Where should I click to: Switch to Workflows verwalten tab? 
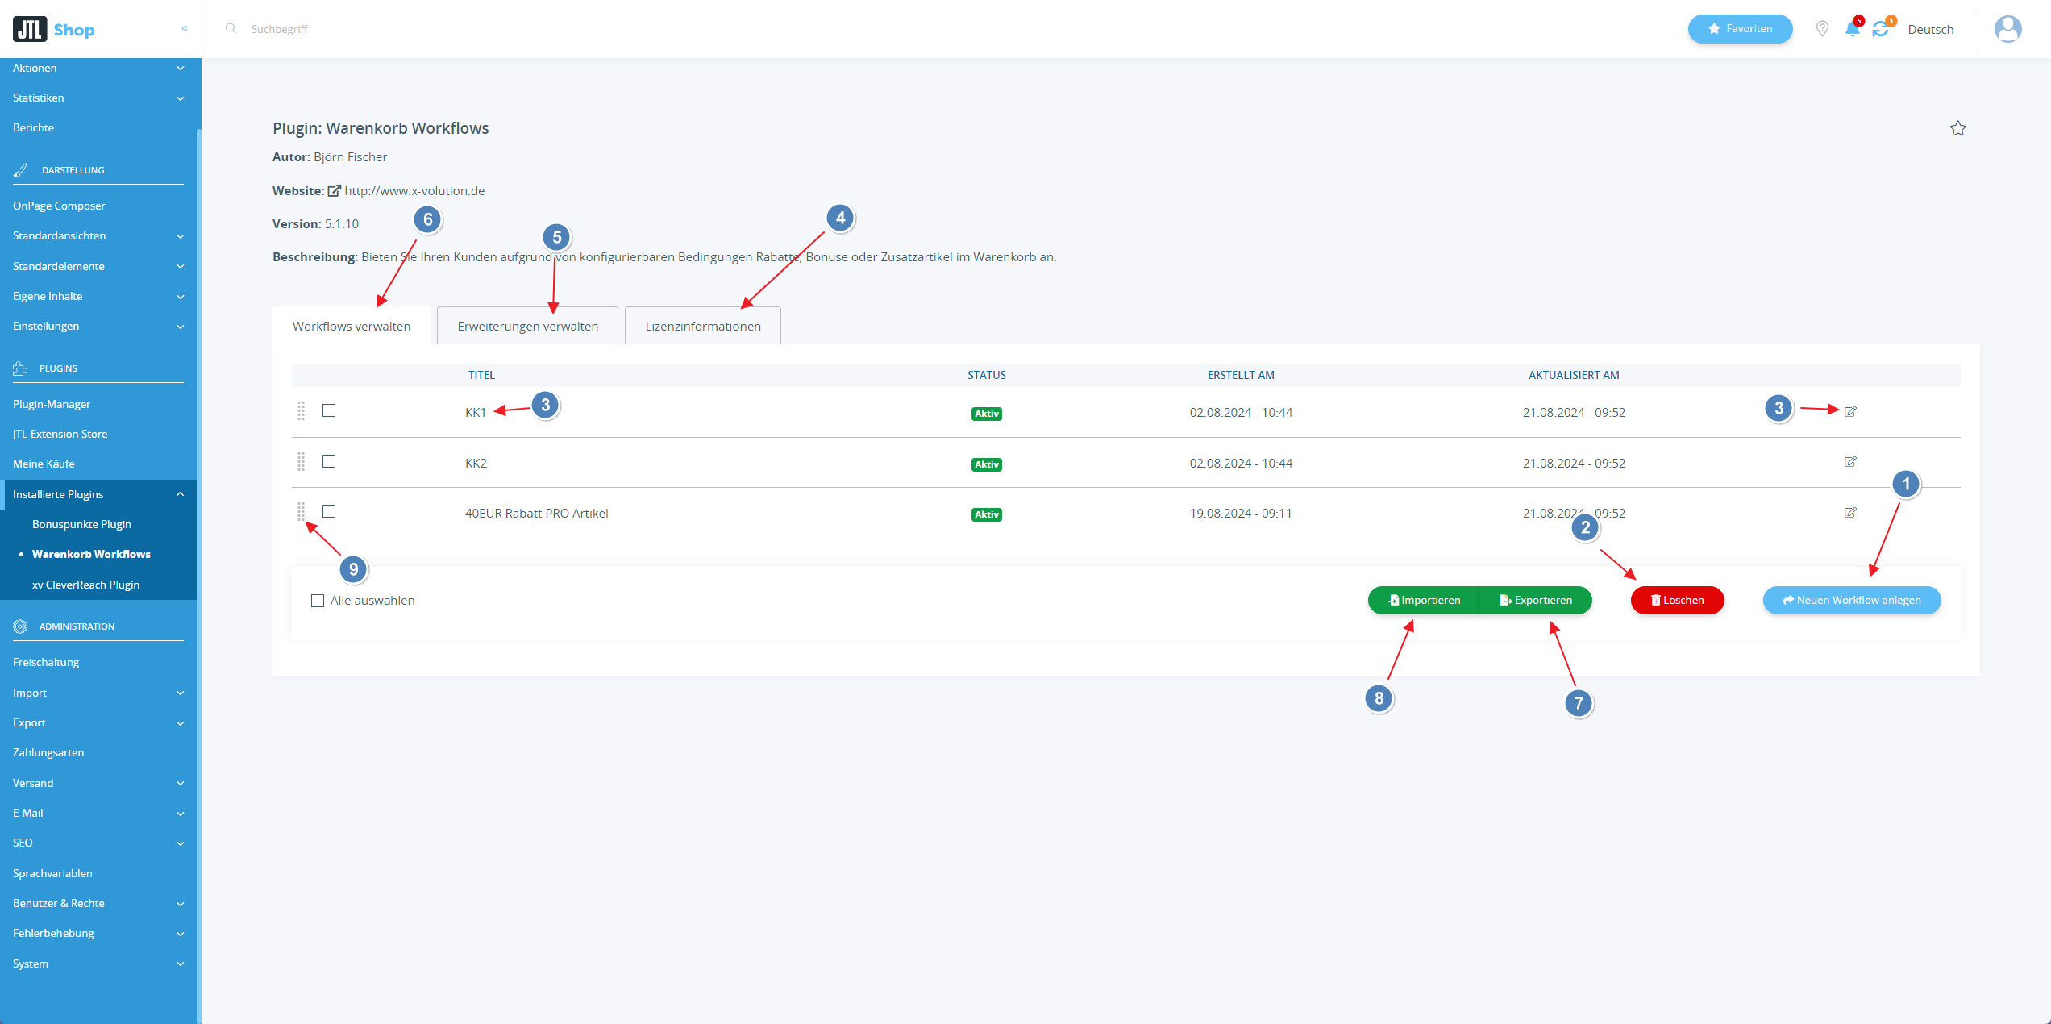pyautogui.click(x=352, y=326)
